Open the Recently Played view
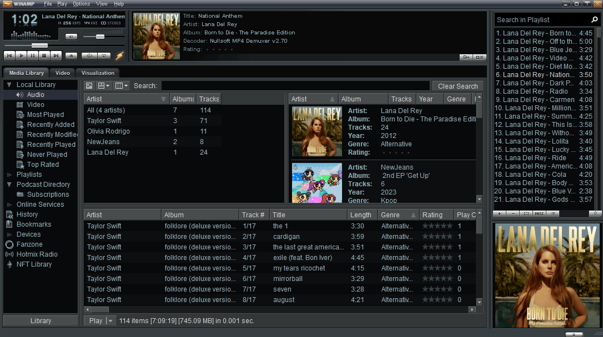This screenshot has height=337, width=603. click(51, 144)
